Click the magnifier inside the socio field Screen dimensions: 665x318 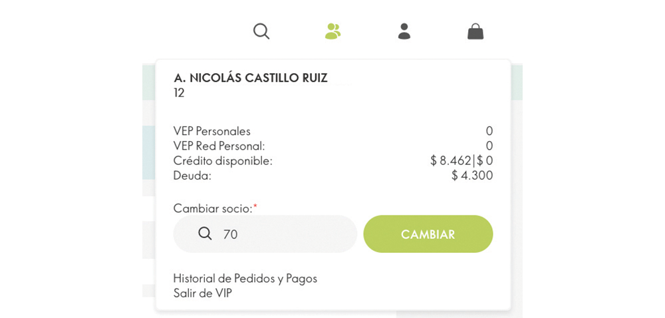tap(205, 234)
